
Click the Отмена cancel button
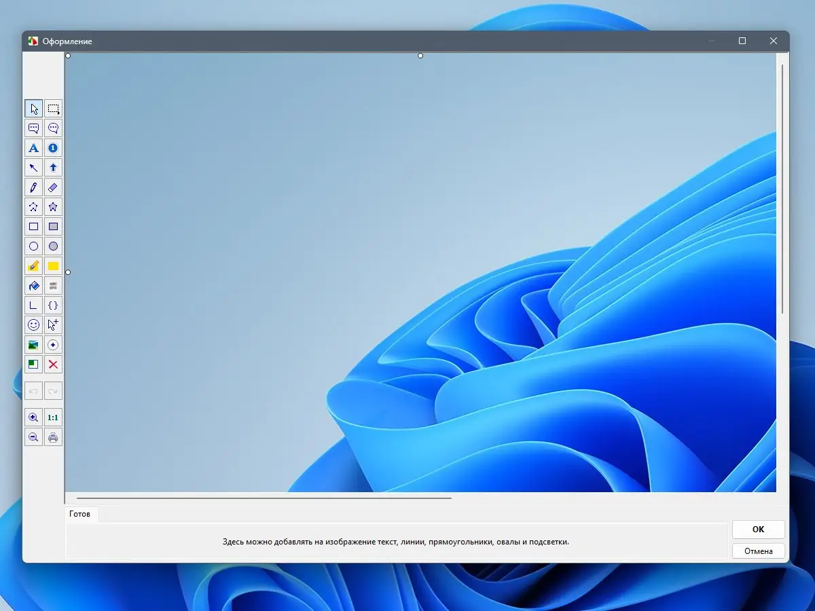(759, 551)
